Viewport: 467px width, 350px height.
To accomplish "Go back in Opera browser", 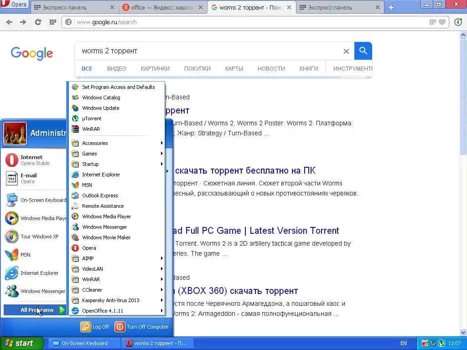I will [9, 22].
